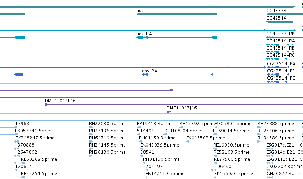Select RH64719.5prime label
This screenshot has width=303, height=179.
click(x=107, y=138)
